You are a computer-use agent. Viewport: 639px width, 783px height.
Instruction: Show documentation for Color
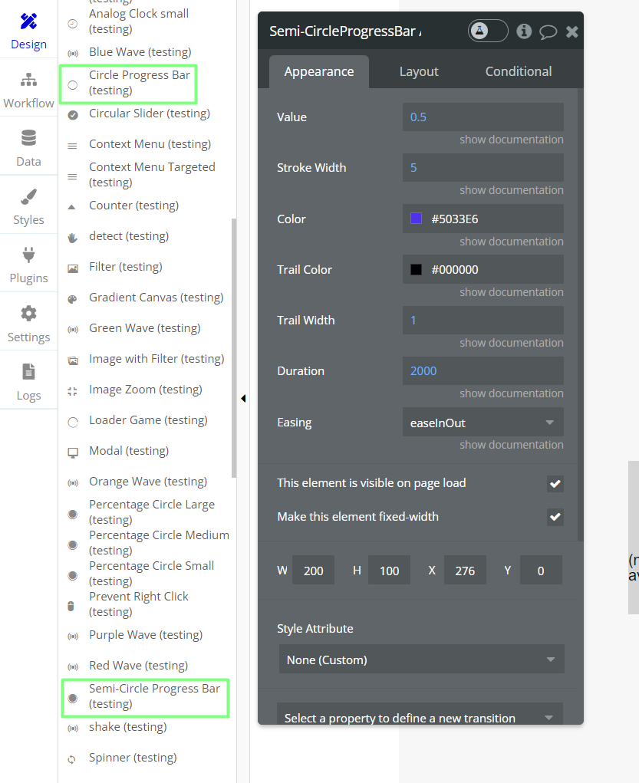(512, 242)
